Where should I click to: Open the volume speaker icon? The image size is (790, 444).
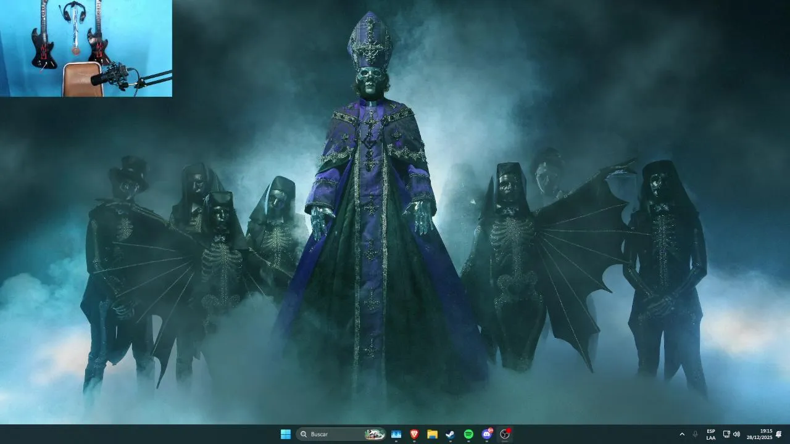[x=736, y=434]
